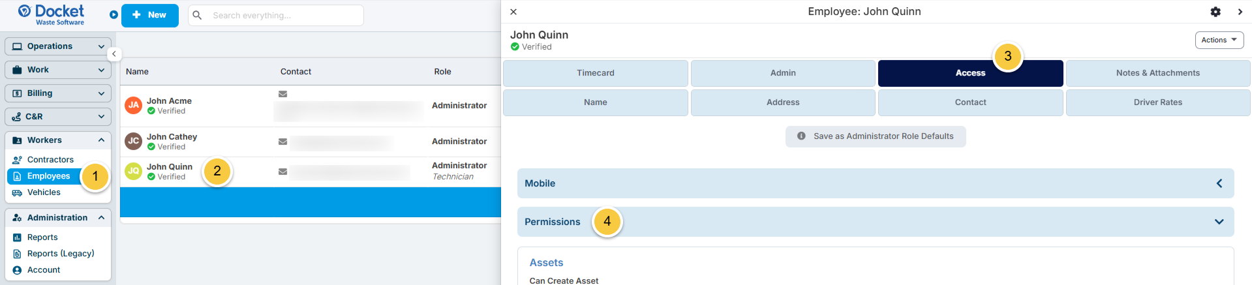
Task: Click Save as Administrator Role Defaults
Action: point(876,136)
